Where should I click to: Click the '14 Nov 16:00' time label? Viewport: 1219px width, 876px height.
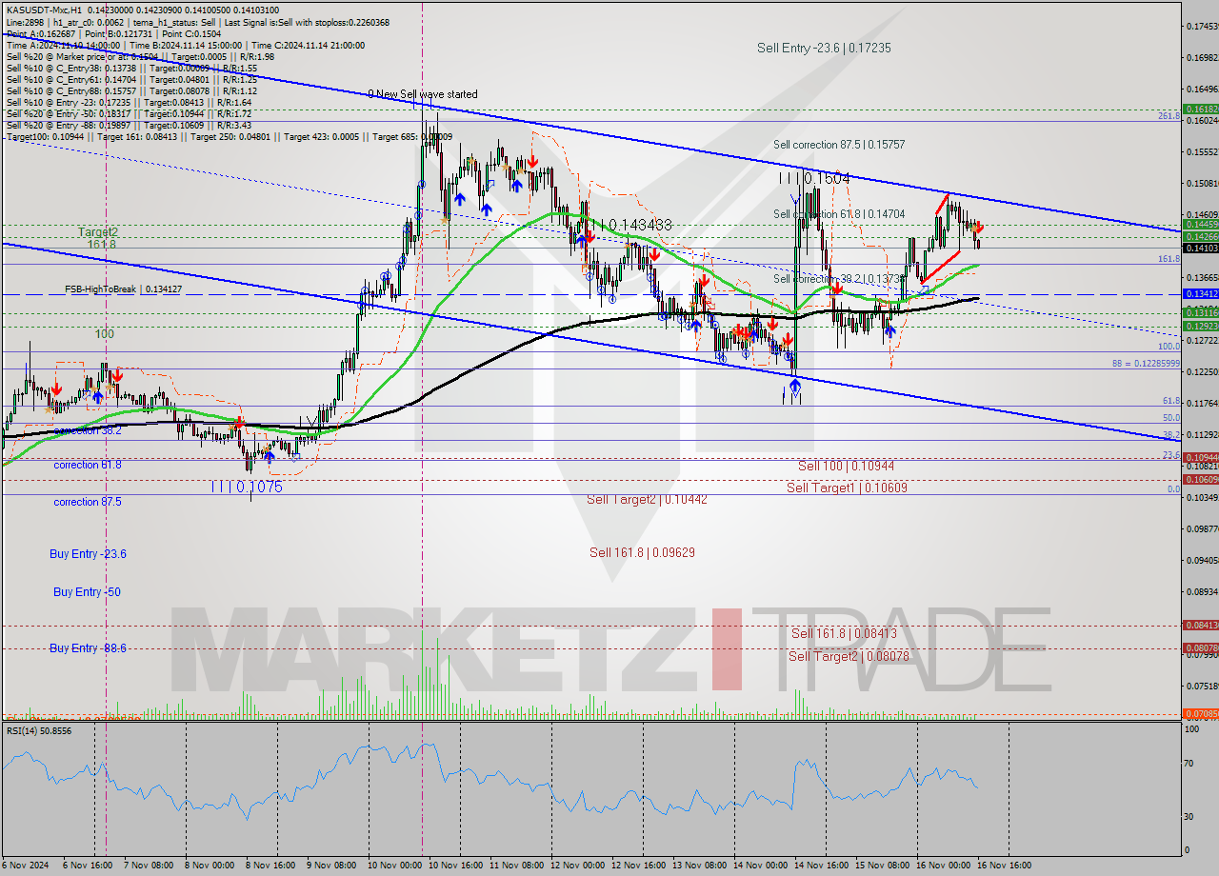(823, 866)
